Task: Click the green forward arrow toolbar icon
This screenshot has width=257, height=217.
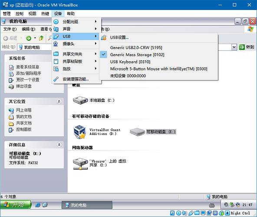Action: pyautogui.click(x=29, y=38)
